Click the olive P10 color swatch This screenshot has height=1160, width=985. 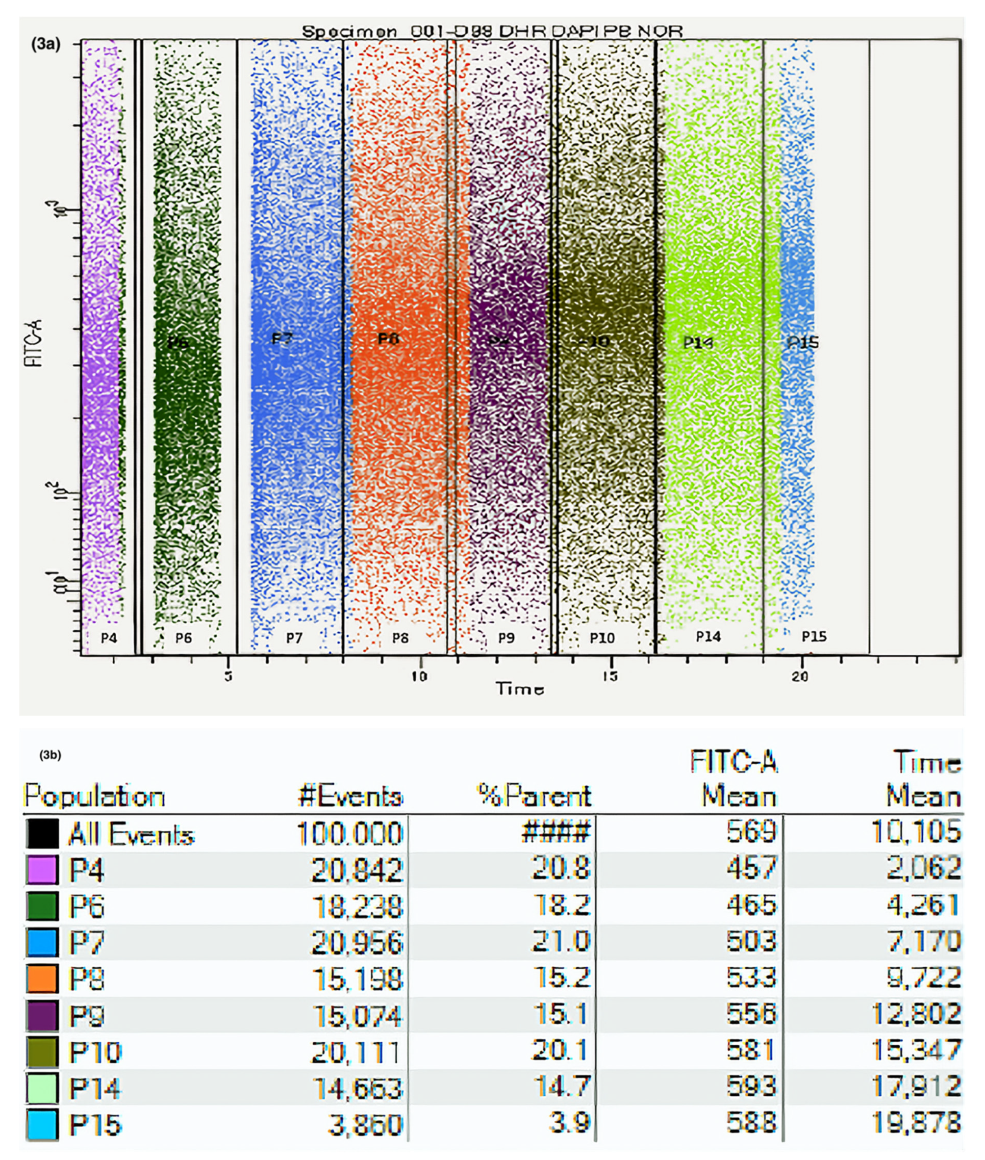coord(42,1052)
